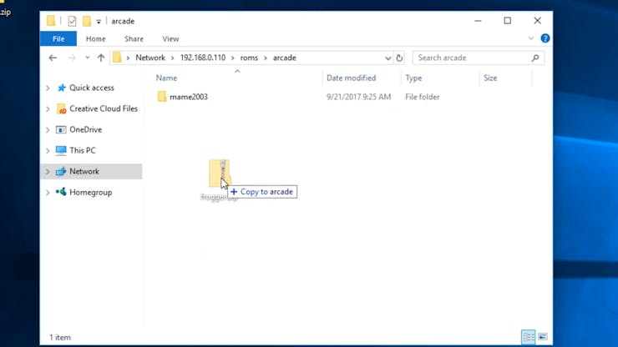The image size is (618, 347).
Task: Switch to Large icons view layout icon
Action: 543,337
